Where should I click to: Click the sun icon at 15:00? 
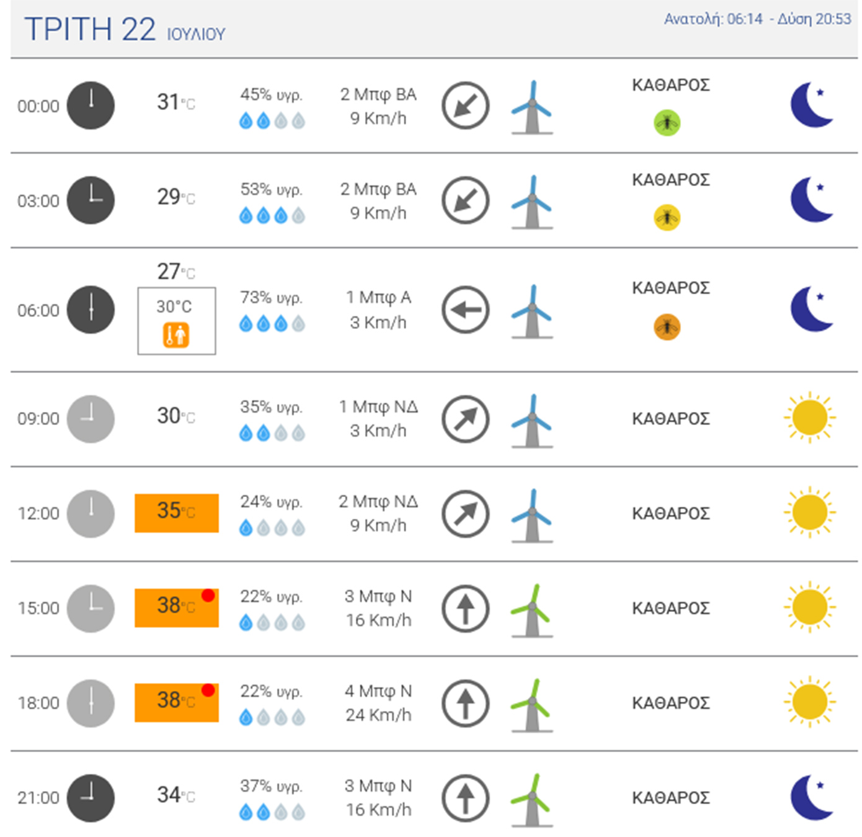point(809,607)
